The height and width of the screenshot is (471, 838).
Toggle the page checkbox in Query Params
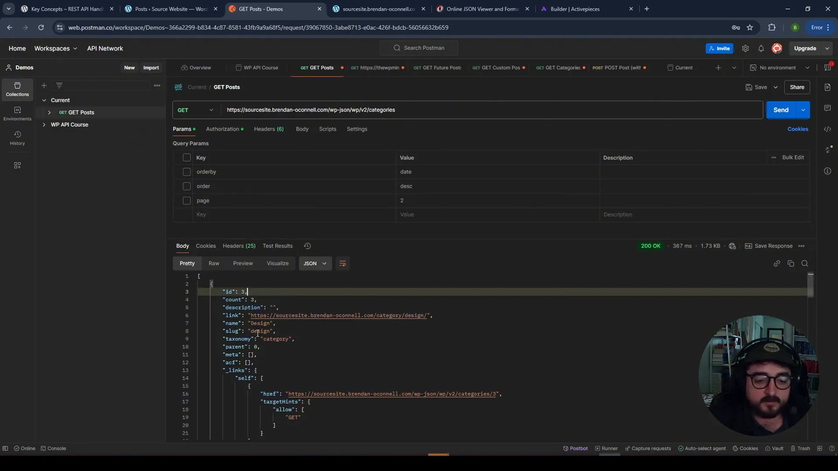[187, 200]
